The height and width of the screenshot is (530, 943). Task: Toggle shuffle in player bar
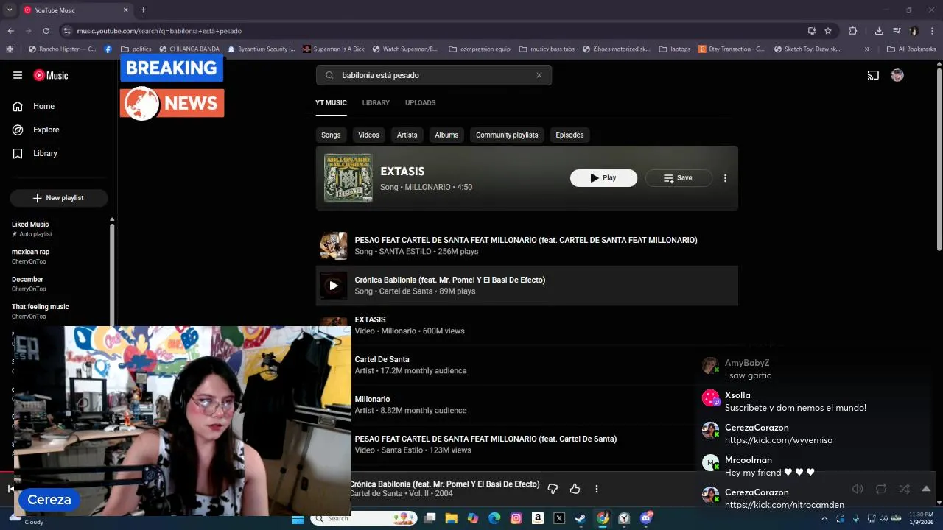(x=904, y=489)
